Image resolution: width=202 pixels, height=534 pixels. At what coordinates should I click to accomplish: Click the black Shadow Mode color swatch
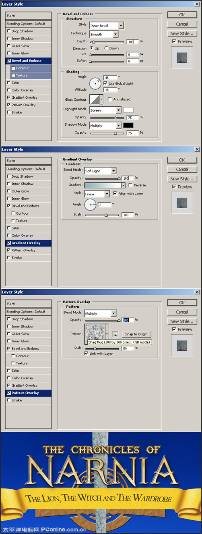pyautogui.click(x=128, y=125)
